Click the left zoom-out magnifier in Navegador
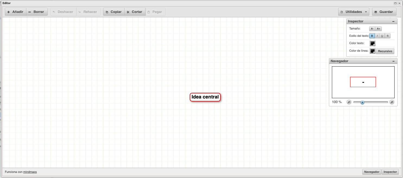 (349, 102)
